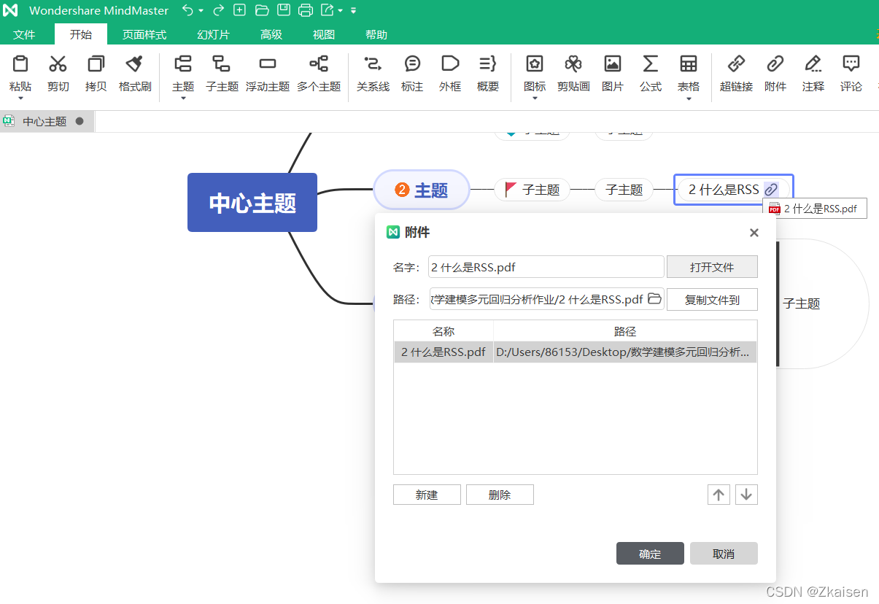
Task: Add a Boundary (外框)
Action: point(450,74)
